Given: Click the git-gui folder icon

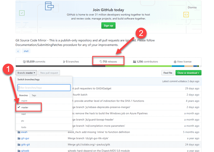Looking at the screenshot, I should [19, 138].
